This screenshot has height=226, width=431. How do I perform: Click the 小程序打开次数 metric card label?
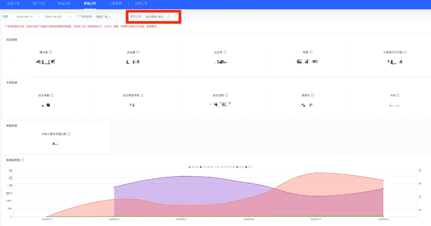point(393,52)
